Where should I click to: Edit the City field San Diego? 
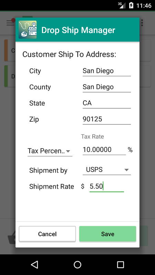(107, 71)
